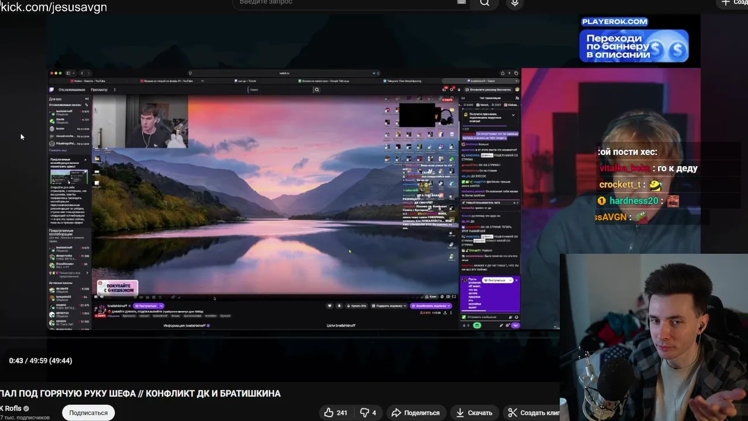748x421 pixels.
Task: Click the verified checkmark badge next to K Rofls
Action: 26,409
